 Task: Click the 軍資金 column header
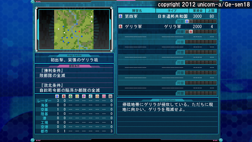click(x=197, y=11)
